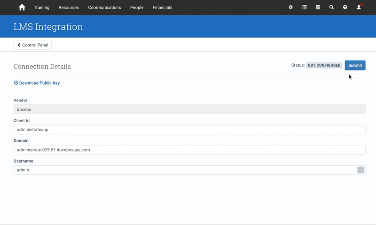
Task: Go back to Control Panel
Action: click(32, 45)
